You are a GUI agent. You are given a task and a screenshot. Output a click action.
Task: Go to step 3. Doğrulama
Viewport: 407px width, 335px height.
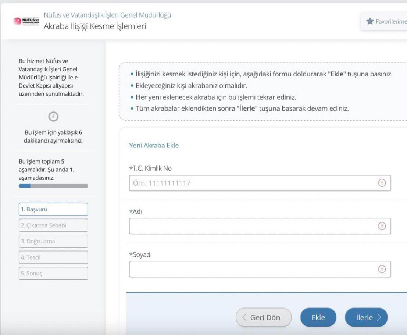coord(53,241)
